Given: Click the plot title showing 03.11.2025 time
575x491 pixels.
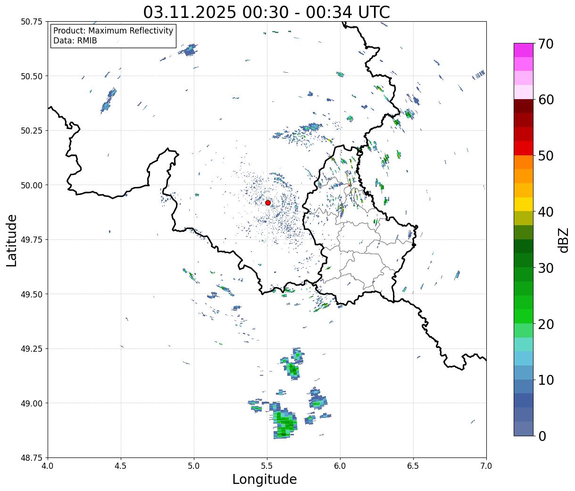Looking at the screenshot, I should [267, 12].
